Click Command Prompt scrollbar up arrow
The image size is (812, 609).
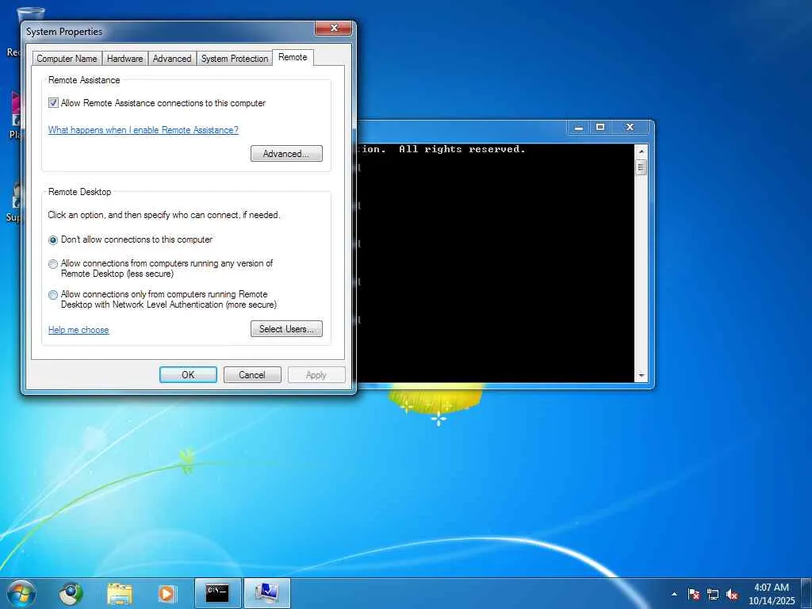click(641, 151)
